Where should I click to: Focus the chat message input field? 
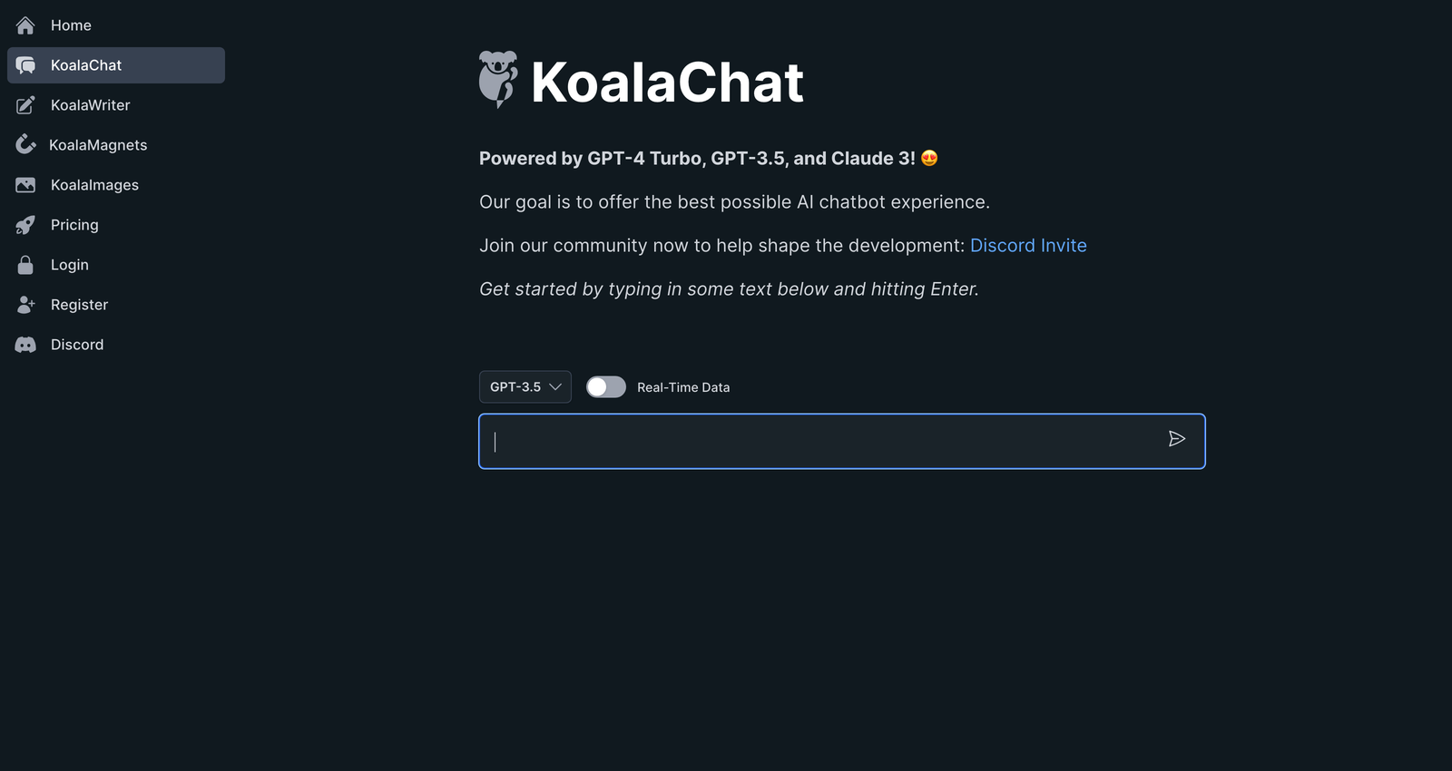(842, 442)
